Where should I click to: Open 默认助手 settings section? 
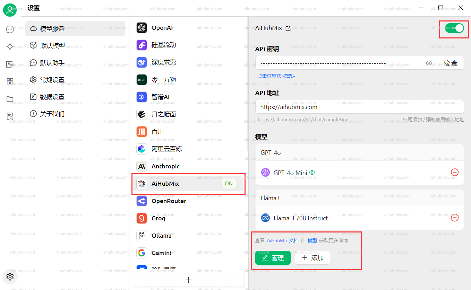pos(75,63)
